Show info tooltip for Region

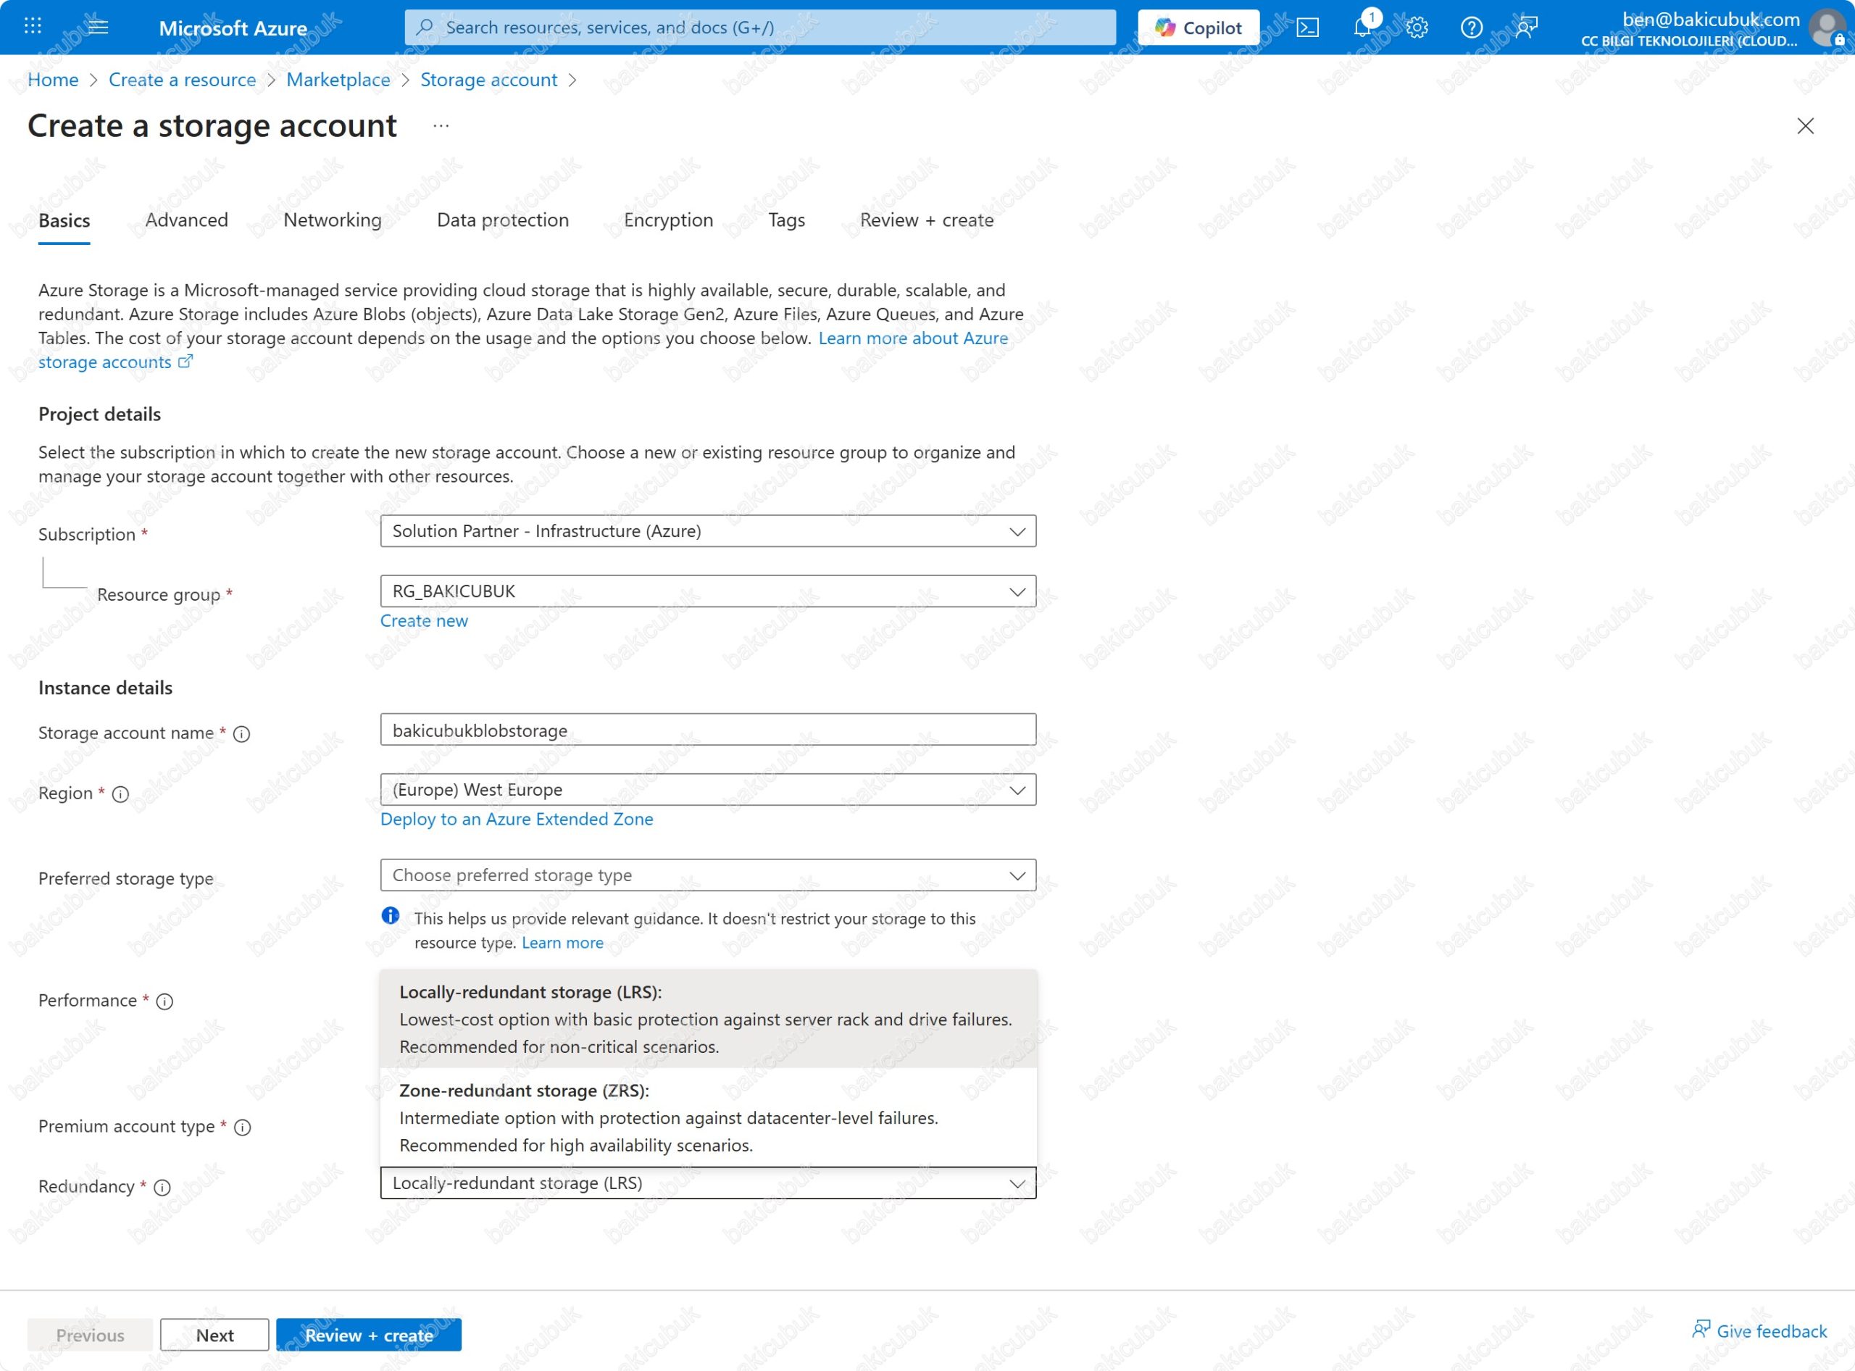[120, 794]
